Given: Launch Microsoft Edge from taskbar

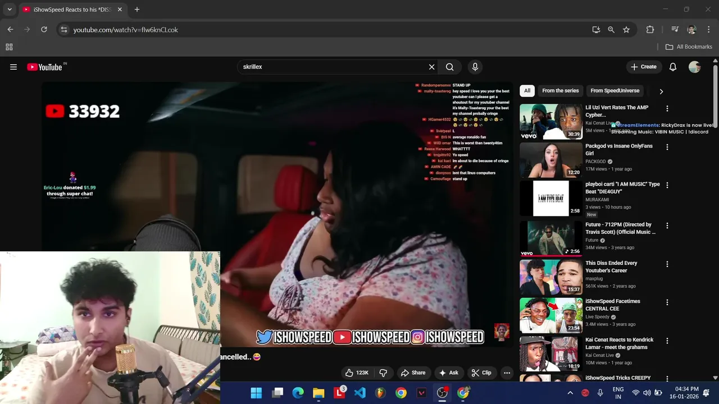Looking at the screenshot, I should pyautogui.click(x=298, y=393).
